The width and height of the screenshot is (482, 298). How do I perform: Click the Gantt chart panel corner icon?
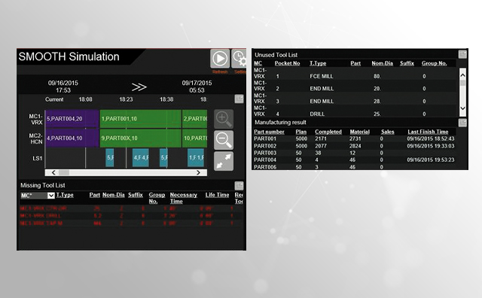point(239,99)
